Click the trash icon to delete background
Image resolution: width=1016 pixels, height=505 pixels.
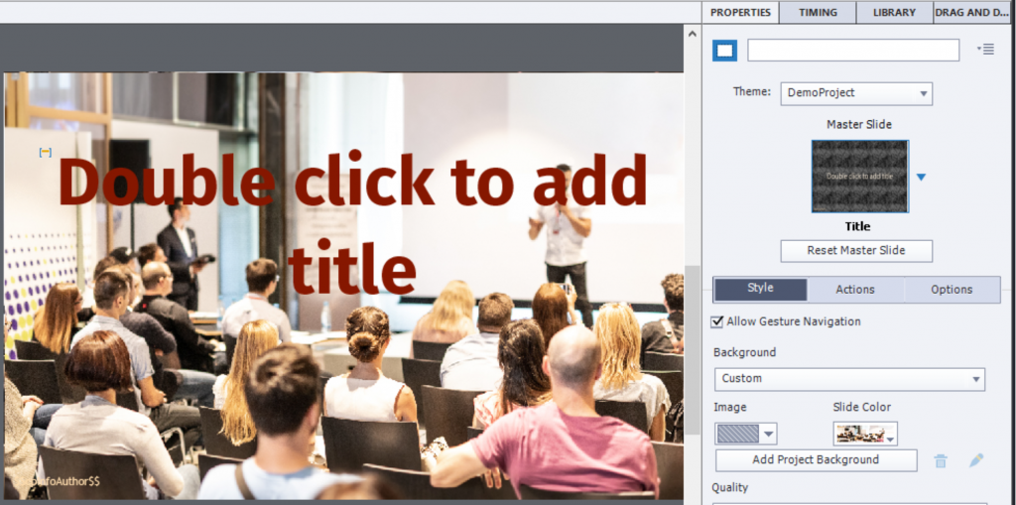tap(941, 460)
